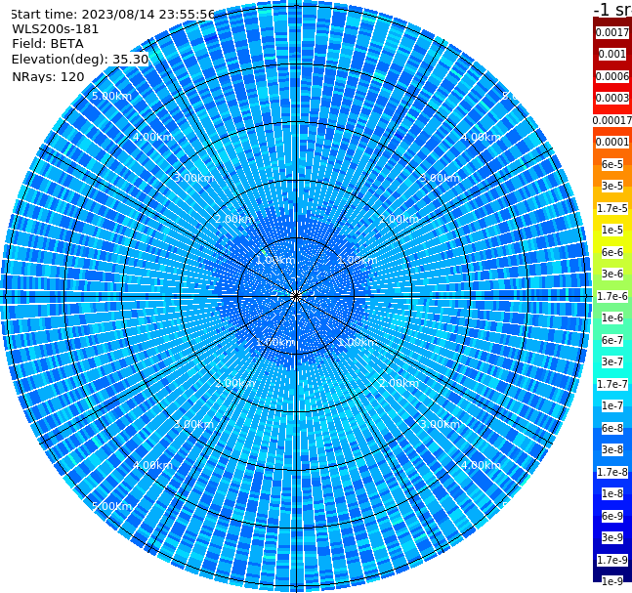
Task: Click the NRays: 120 label
Action: pos(48,76)
